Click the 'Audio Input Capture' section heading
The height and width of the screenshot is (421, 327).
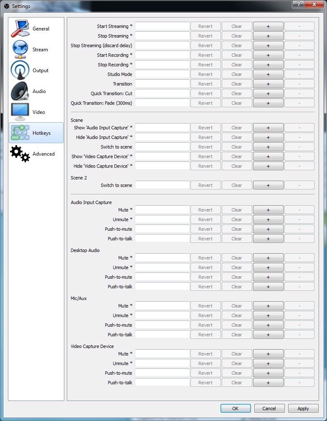click(x=91, y=202)
